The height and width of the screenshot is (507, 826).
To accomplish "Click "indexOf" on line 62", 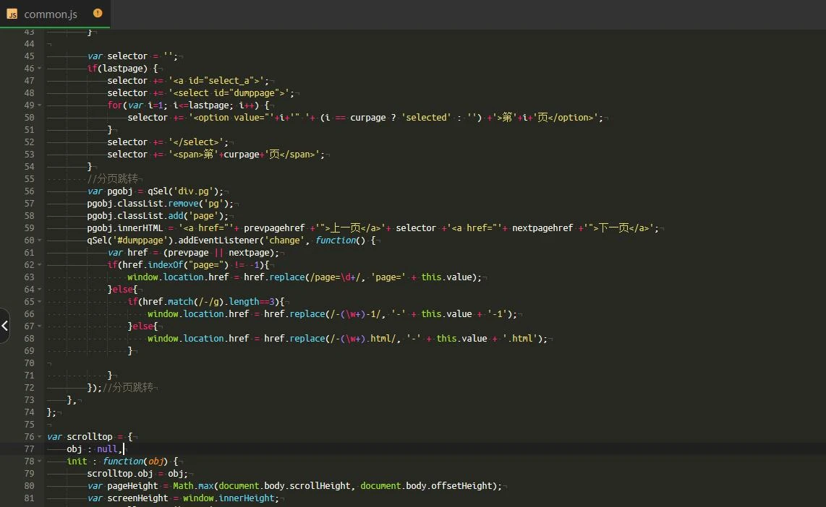I will tap(165, 265).
